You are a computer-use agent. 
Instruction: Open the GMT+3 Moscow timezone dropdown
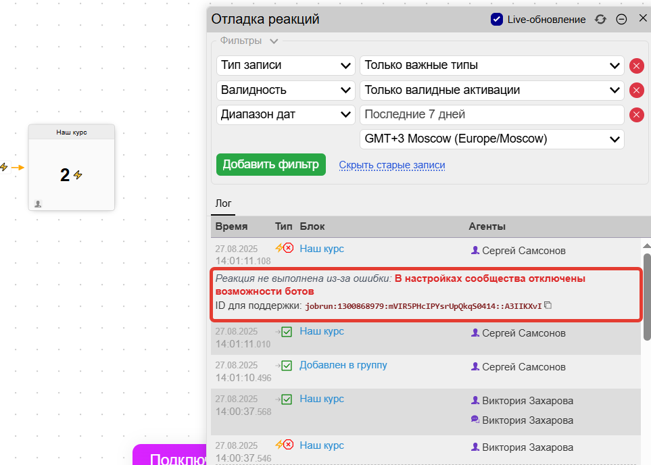[x=492, y=139]
